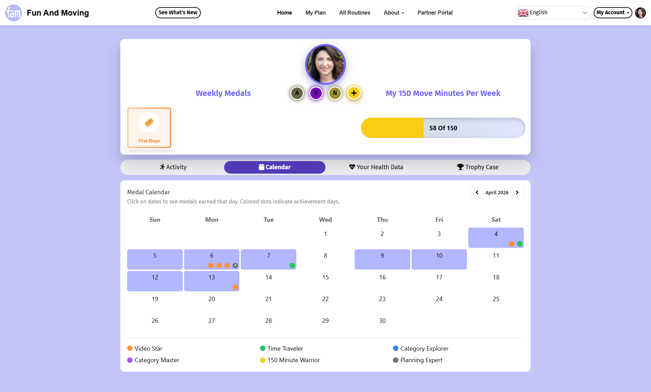This screenshot has height=392, width=651.
Task: Click the 58 Of 150 progress bar
Action: (443, 128)
